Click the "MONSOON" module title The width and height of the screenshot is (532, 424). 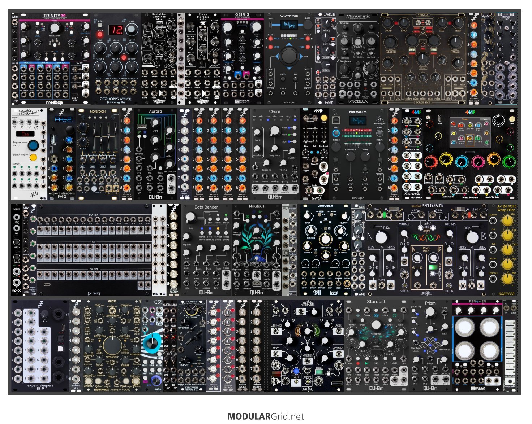tap(98, 112)
